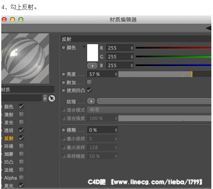The image size is (213, 189).
Task: Click the R value field 255
Action: [x=120, y=48]
